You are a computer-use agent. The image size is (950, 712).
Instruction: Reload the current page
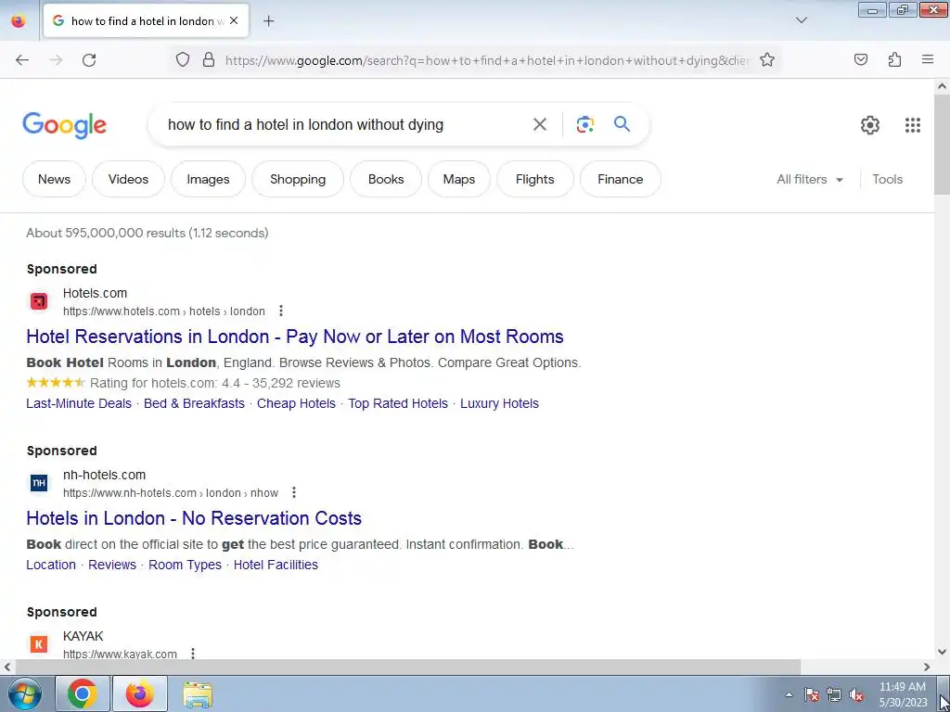[89, 60]
